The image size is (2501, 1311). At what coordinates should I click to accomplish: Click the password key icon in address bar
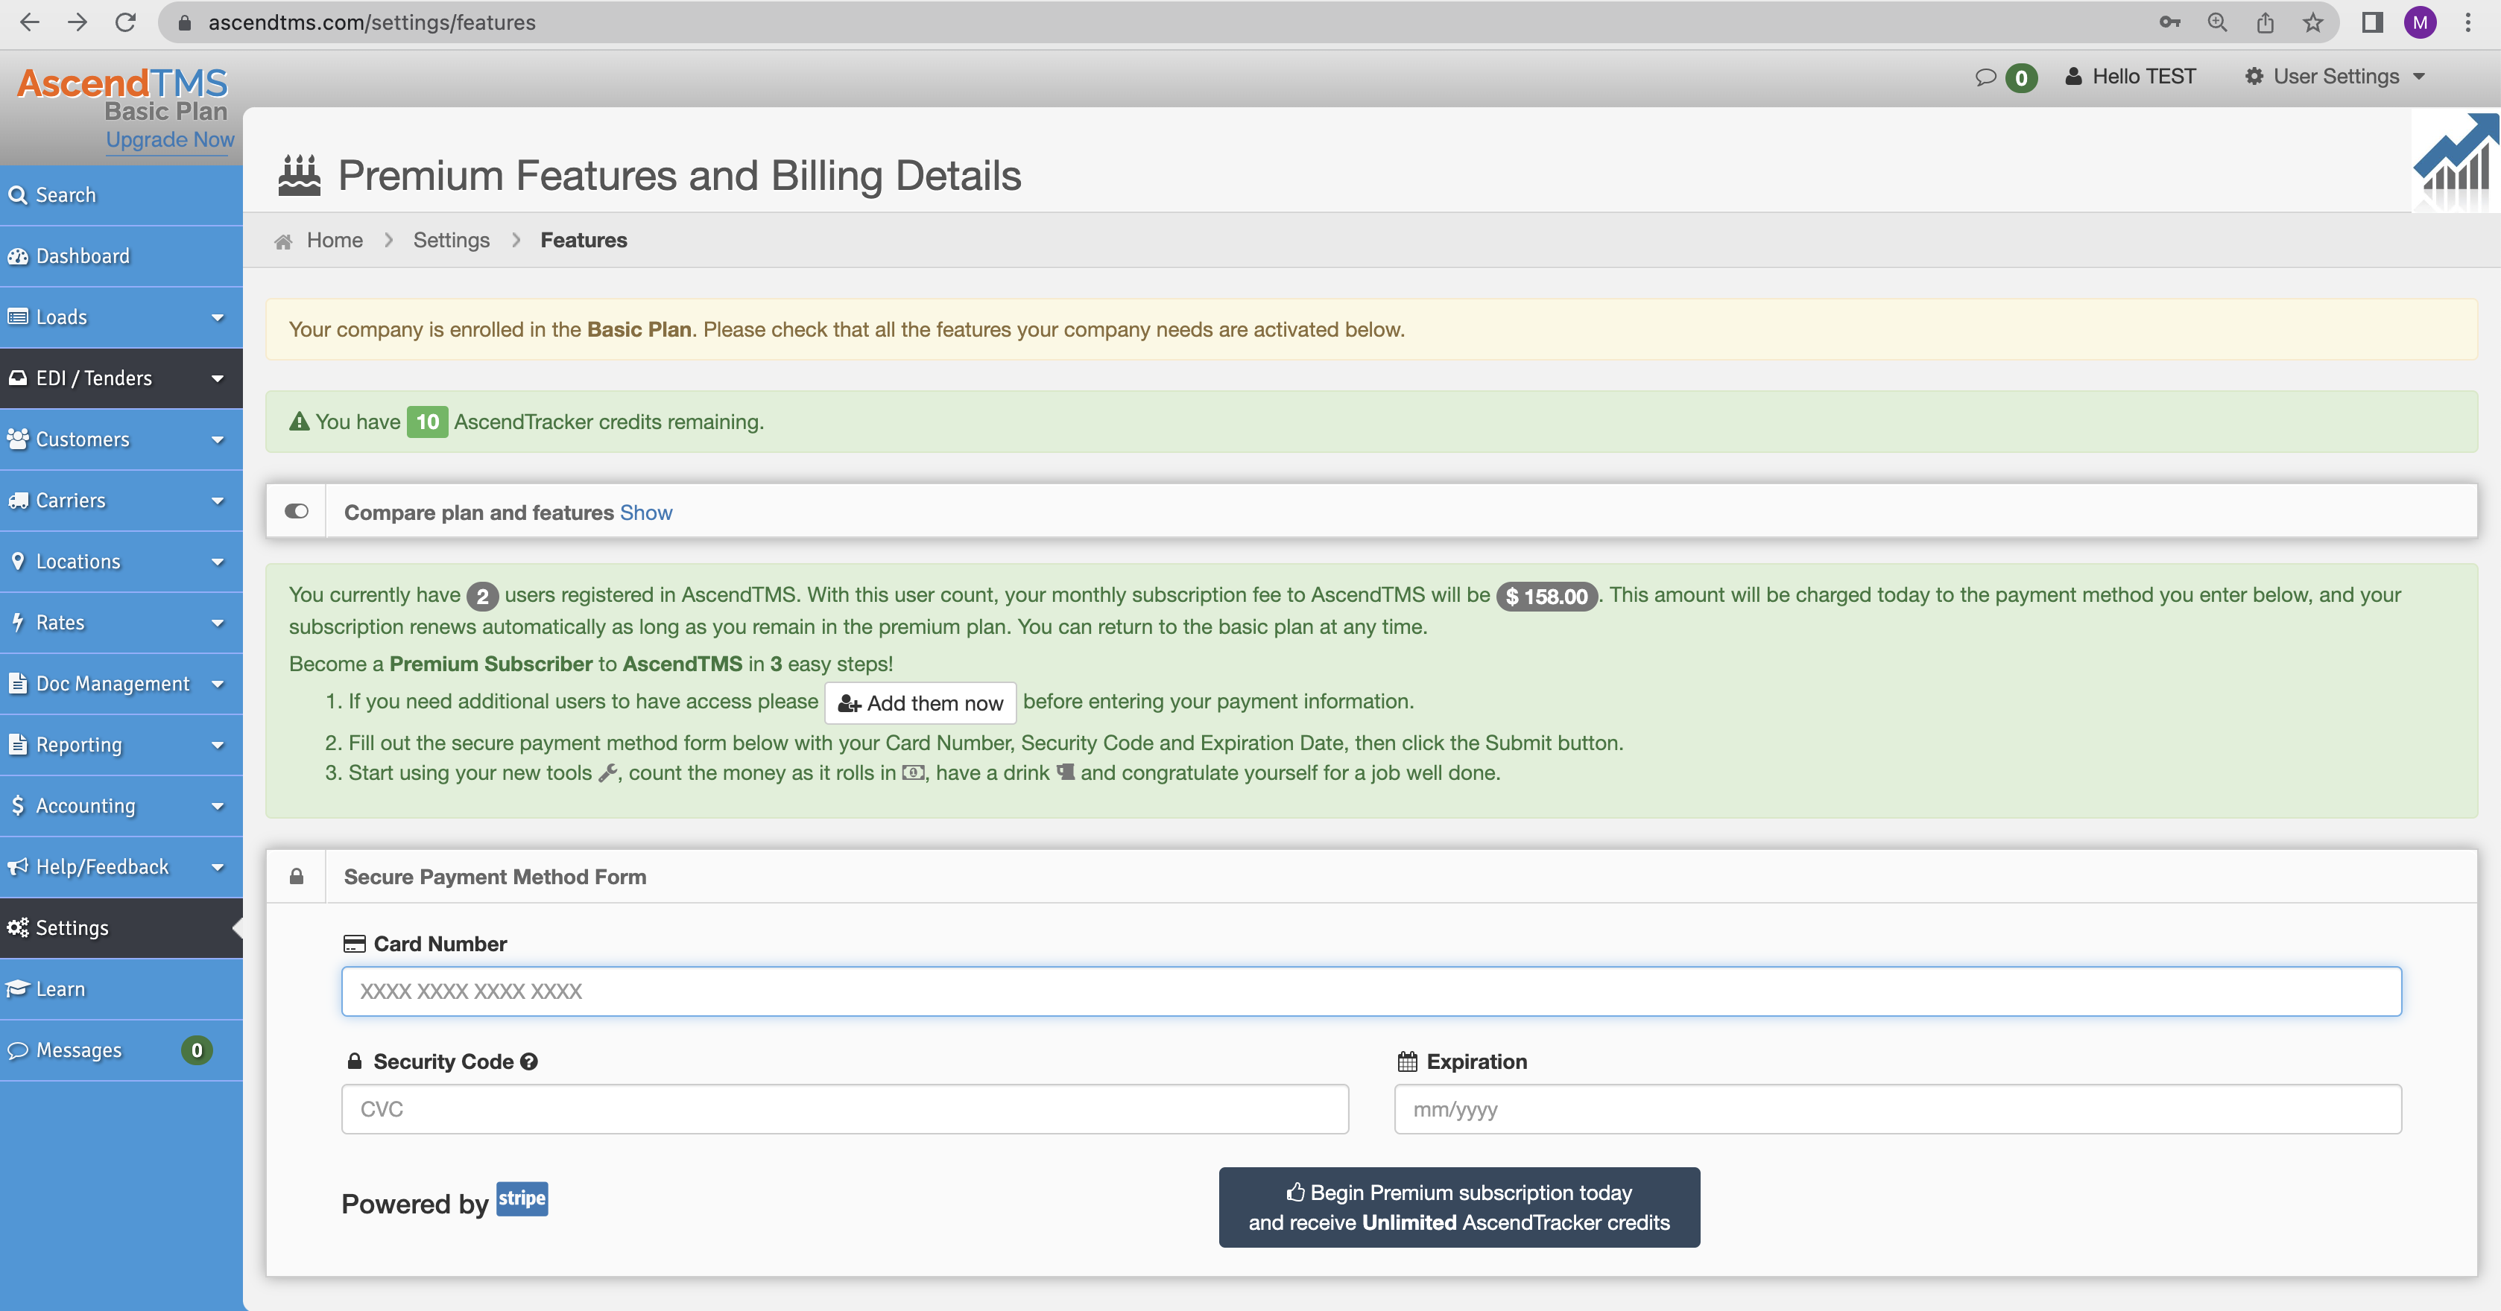click(x=2170, y=22)
